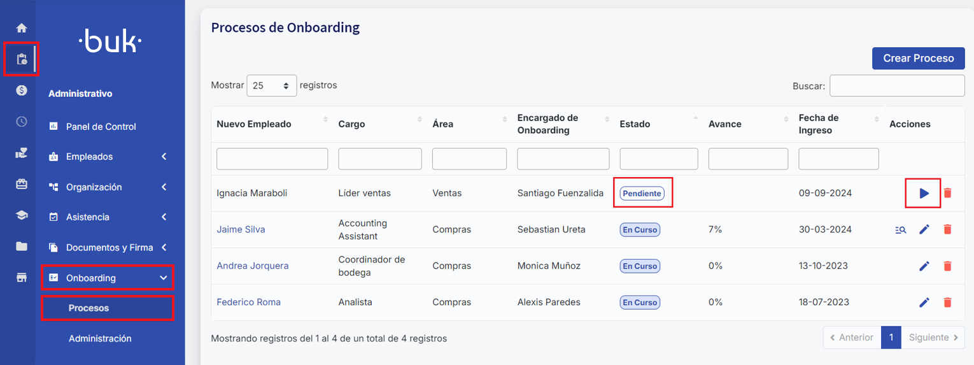974x365 pixels.
Task: View details of Jaime Silva's process
Action: click(900, 230)
